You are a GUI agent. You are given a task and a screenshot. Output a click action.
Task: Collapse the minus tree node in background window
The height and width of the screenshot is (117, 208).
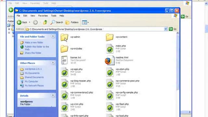[9, 32]
